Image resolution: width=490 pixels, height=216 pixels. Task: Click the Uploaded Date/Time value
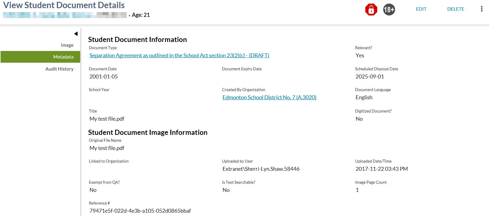click(381, 169)
